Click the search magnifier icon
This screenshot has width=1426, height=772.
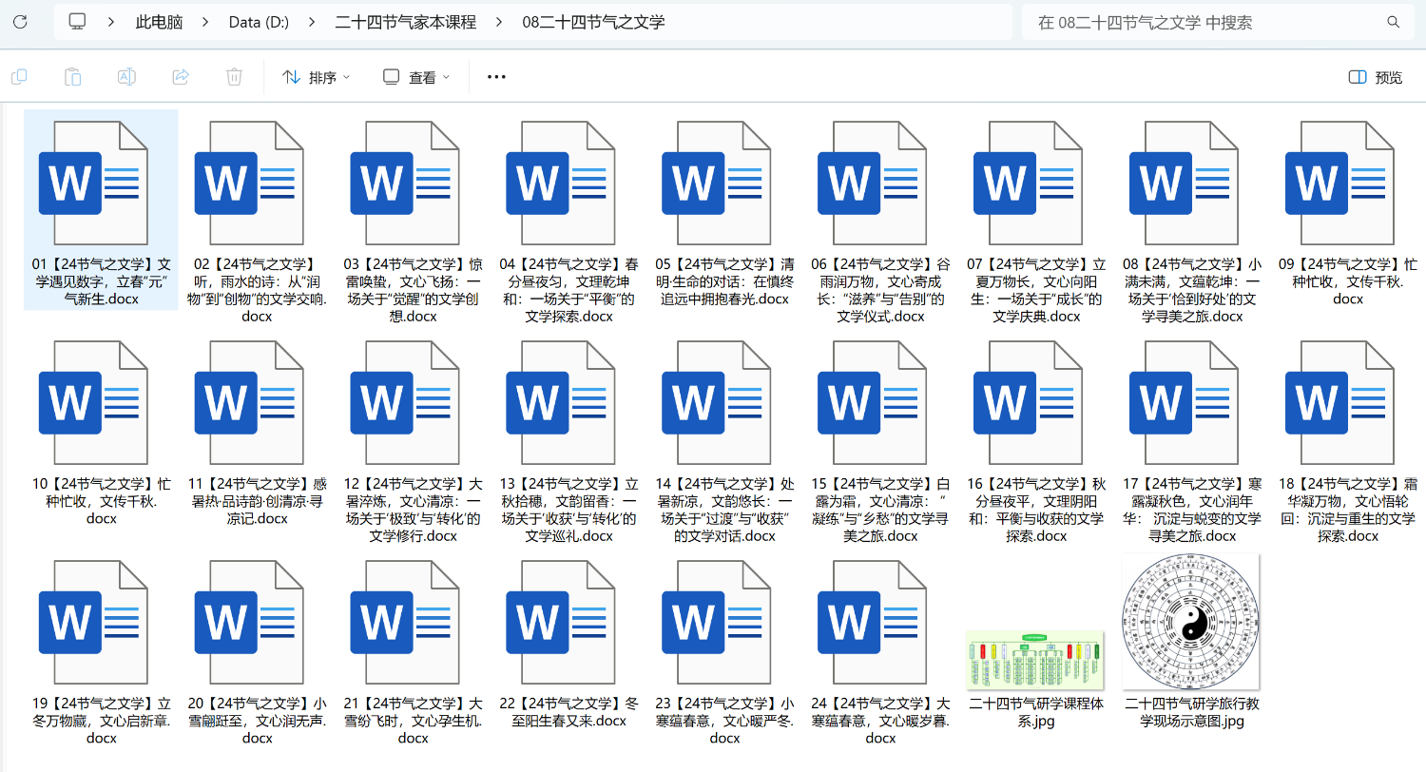click(x=1393, y=22)
